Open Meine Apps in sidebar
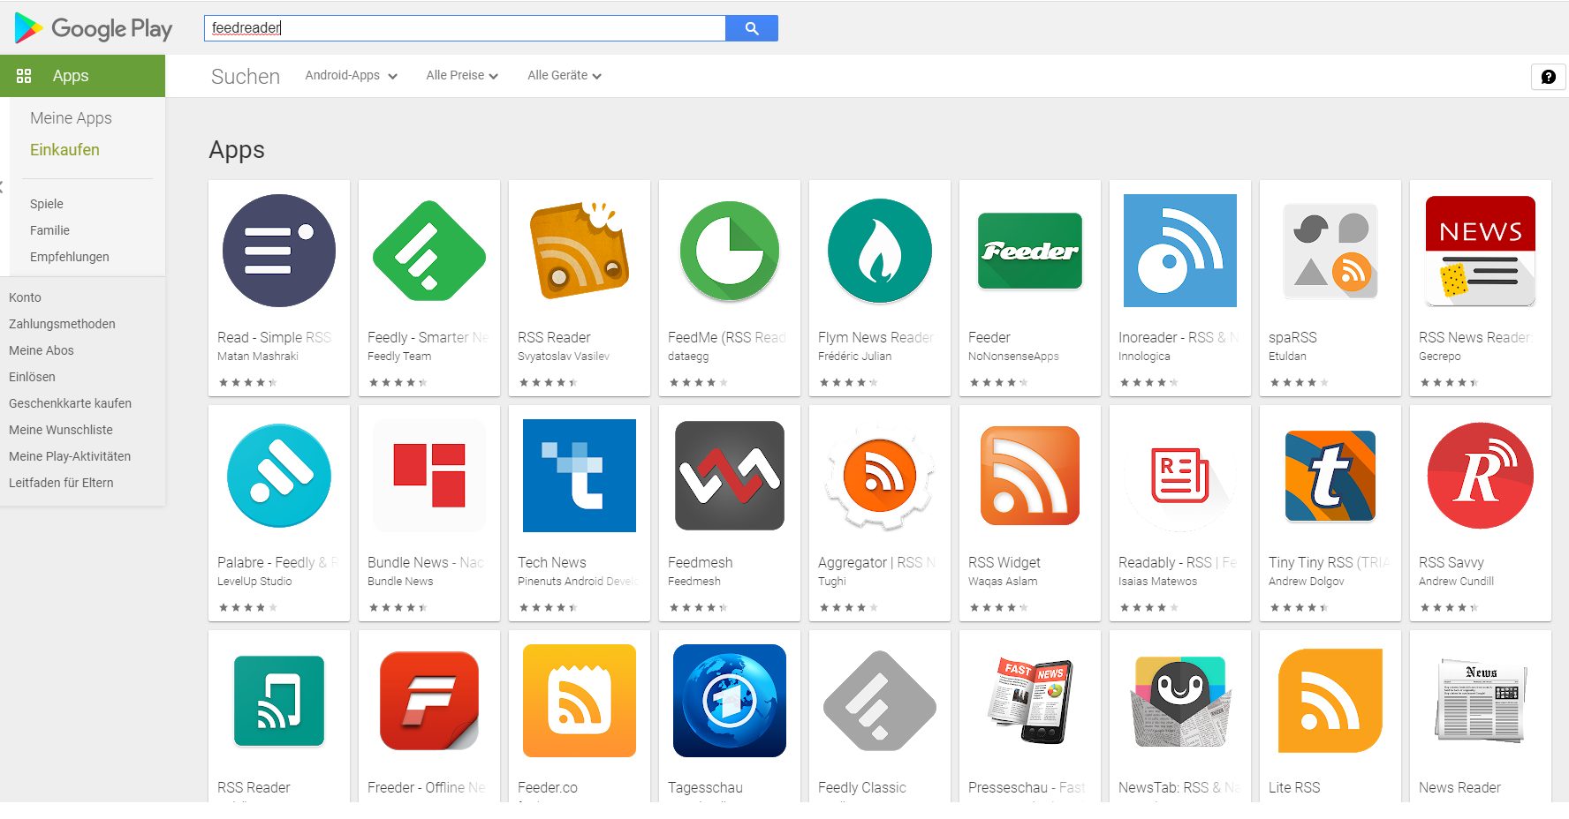1569x819 pixels. pyautogui.click(x=71, y=118)
